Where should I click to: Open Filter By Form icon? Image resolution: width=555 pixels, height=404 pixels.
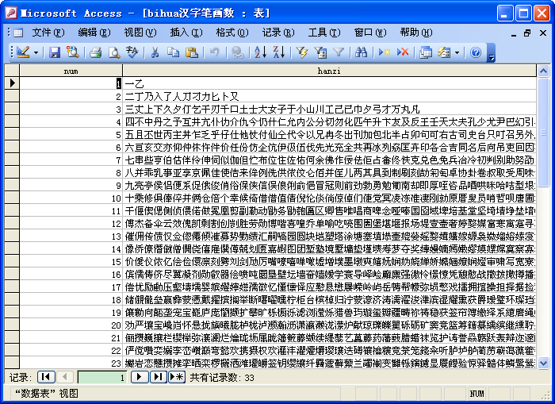tap(320, 52)
